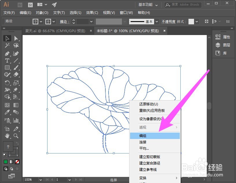Set paint type to None

(17, 162)
